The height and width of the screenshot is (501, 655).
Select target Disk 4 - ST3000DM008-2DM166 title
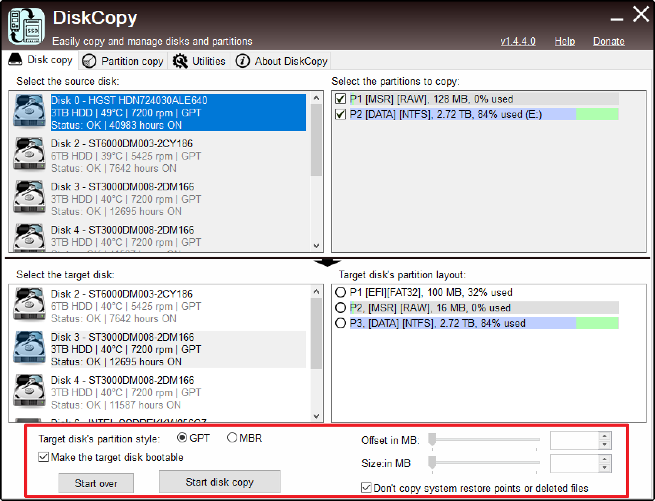123,380
